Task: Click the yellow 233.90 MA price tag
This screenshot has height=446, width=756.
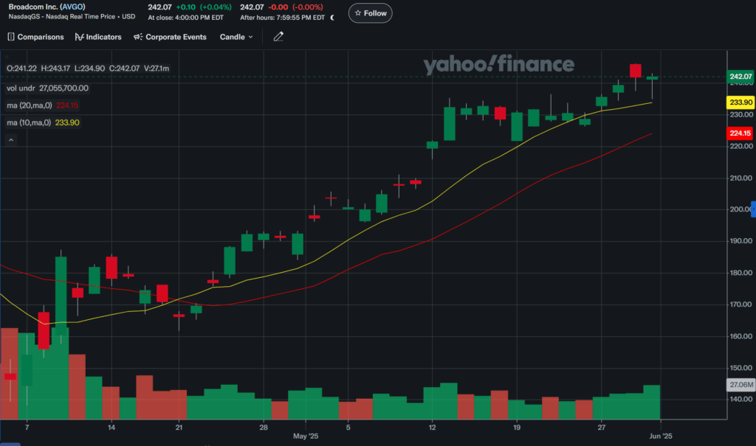Action: [x=740, y=102]
